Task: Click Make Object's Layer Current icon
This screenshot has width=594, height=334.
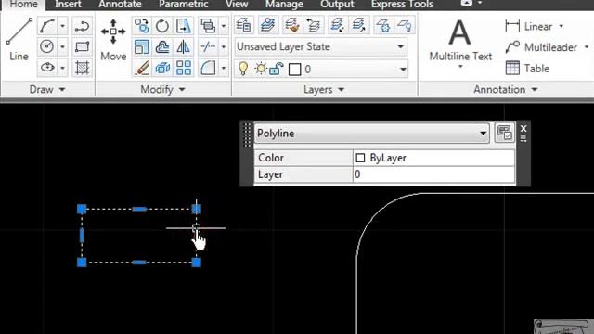Action: (x=268, y=25)
